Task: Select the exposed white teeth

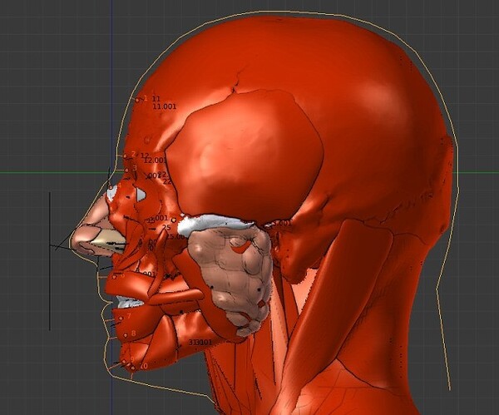Action: tap(129, 303)
